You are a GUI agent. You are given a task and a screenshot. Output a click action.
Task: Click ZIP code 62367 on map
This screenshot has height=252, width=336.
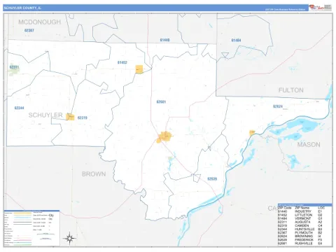(29, 30)
